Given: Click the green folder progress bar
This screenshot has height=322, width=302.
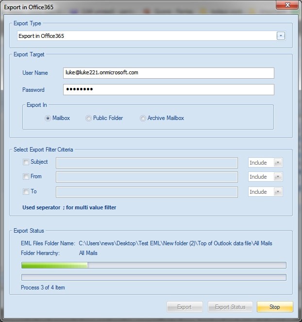Looking at the screenshot, I should tap(154, 265).
